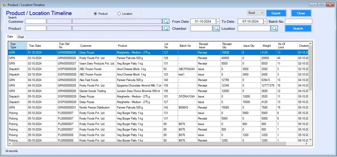This screenshot has height=157, width=337.
Task: Click the grid scroll right arrow
Action: [306, 144]
